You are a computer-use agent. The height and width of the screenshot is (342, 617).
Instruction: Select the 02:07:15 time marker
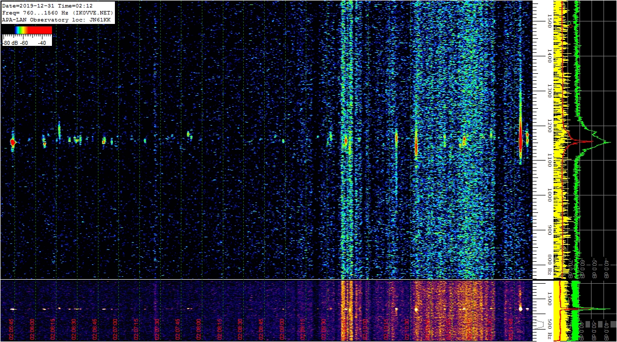[136, 329]
